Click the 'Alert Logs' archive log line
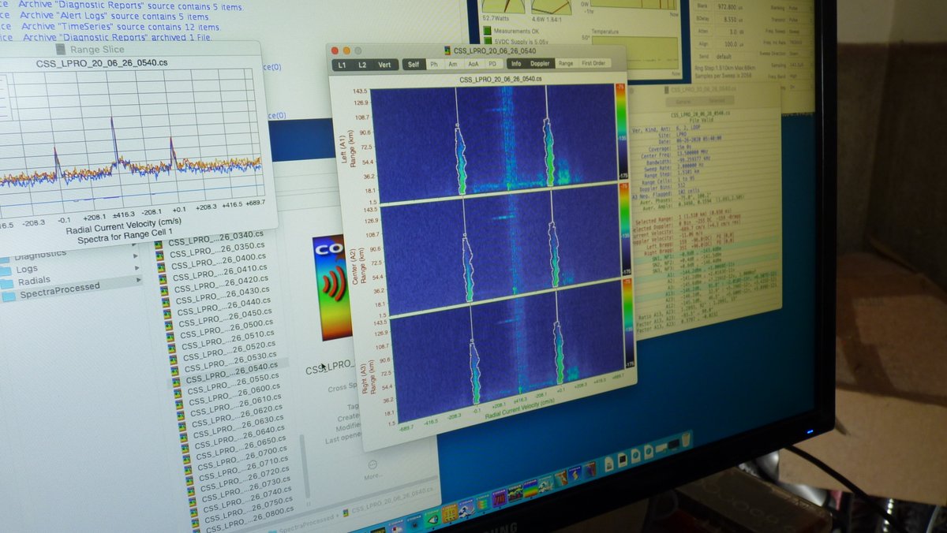Image resolution: width=947 pixels, height=533 pixels. point(115,16)
